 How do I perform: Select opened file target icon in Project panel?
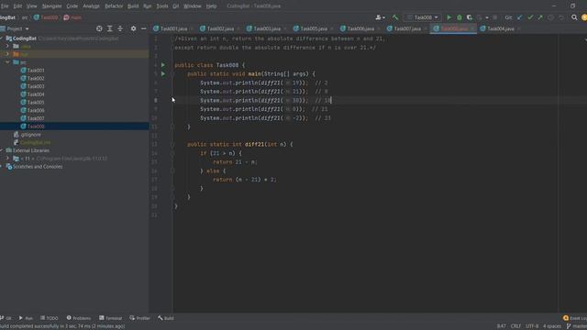99,28
